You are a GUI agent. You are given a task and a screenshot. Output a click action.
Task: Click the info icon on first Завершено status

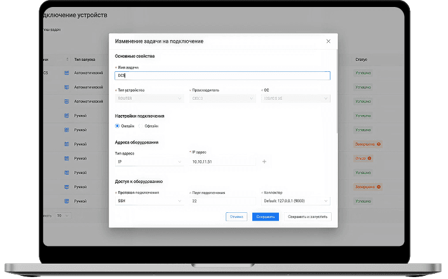[x=378, y=144]
